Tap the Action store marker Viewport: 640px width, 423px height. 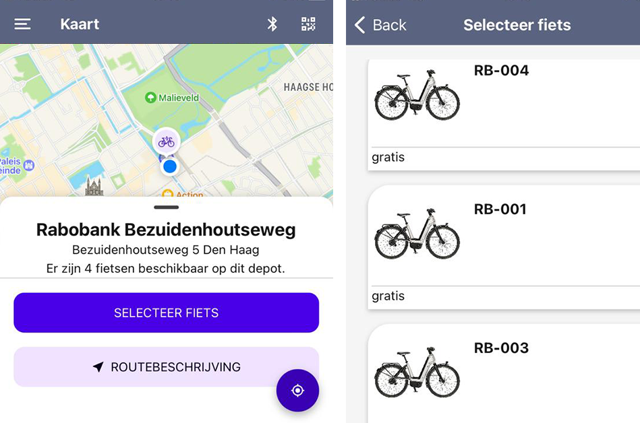[167, 194]
